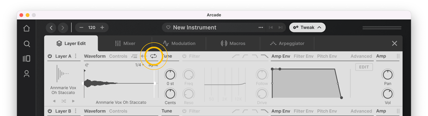Enable the Layer A Filter power toggle

pos(184,56)
